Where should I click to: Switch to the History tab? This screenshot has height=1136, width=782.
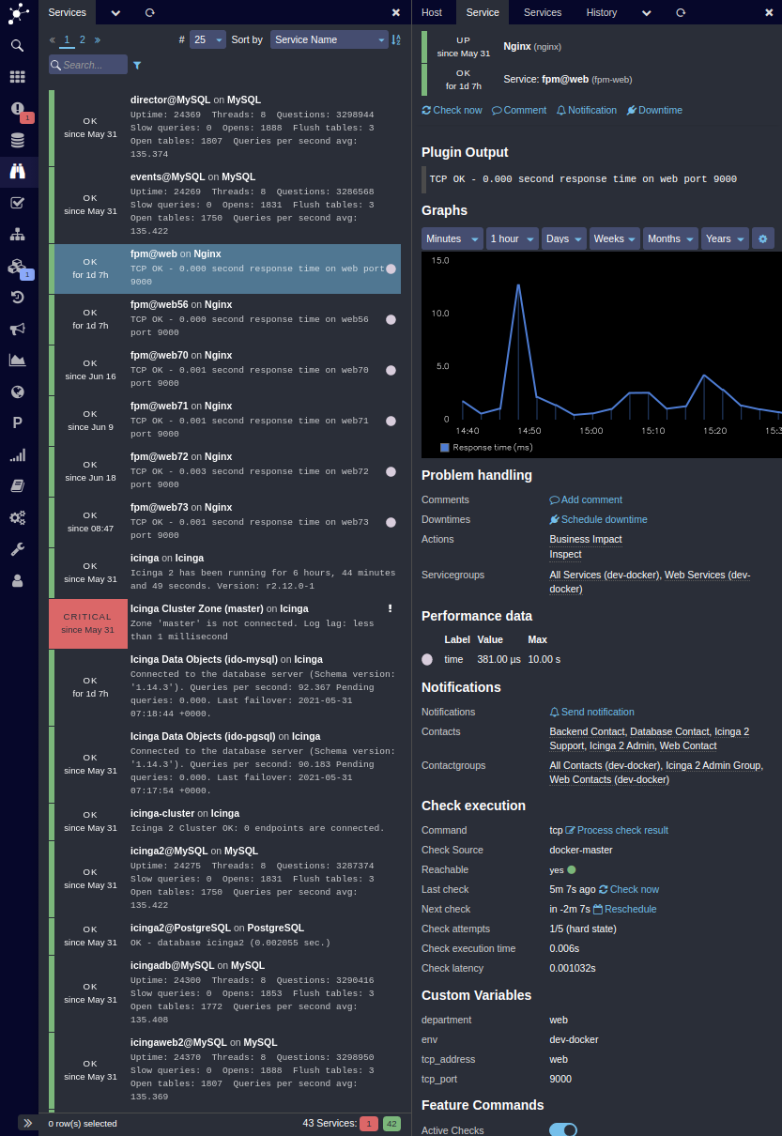[x=601, y=12]
